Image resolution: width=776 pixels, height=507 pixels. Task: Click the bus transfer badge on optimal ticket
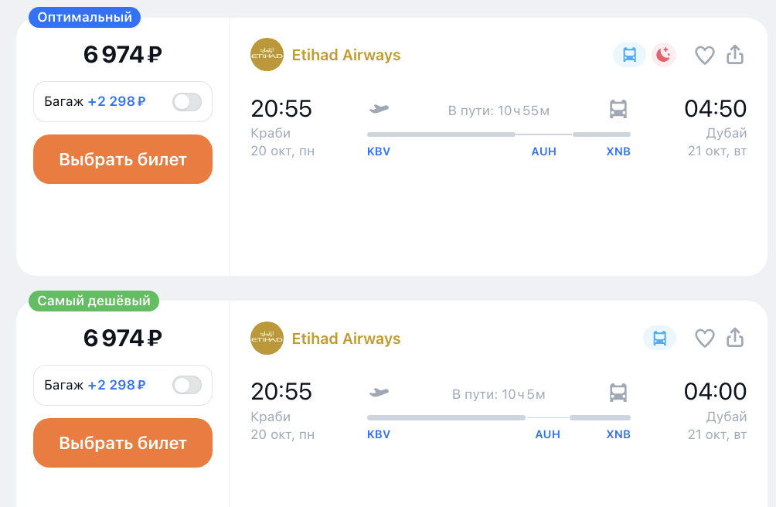pyautogui.click(x=629, y=55)
